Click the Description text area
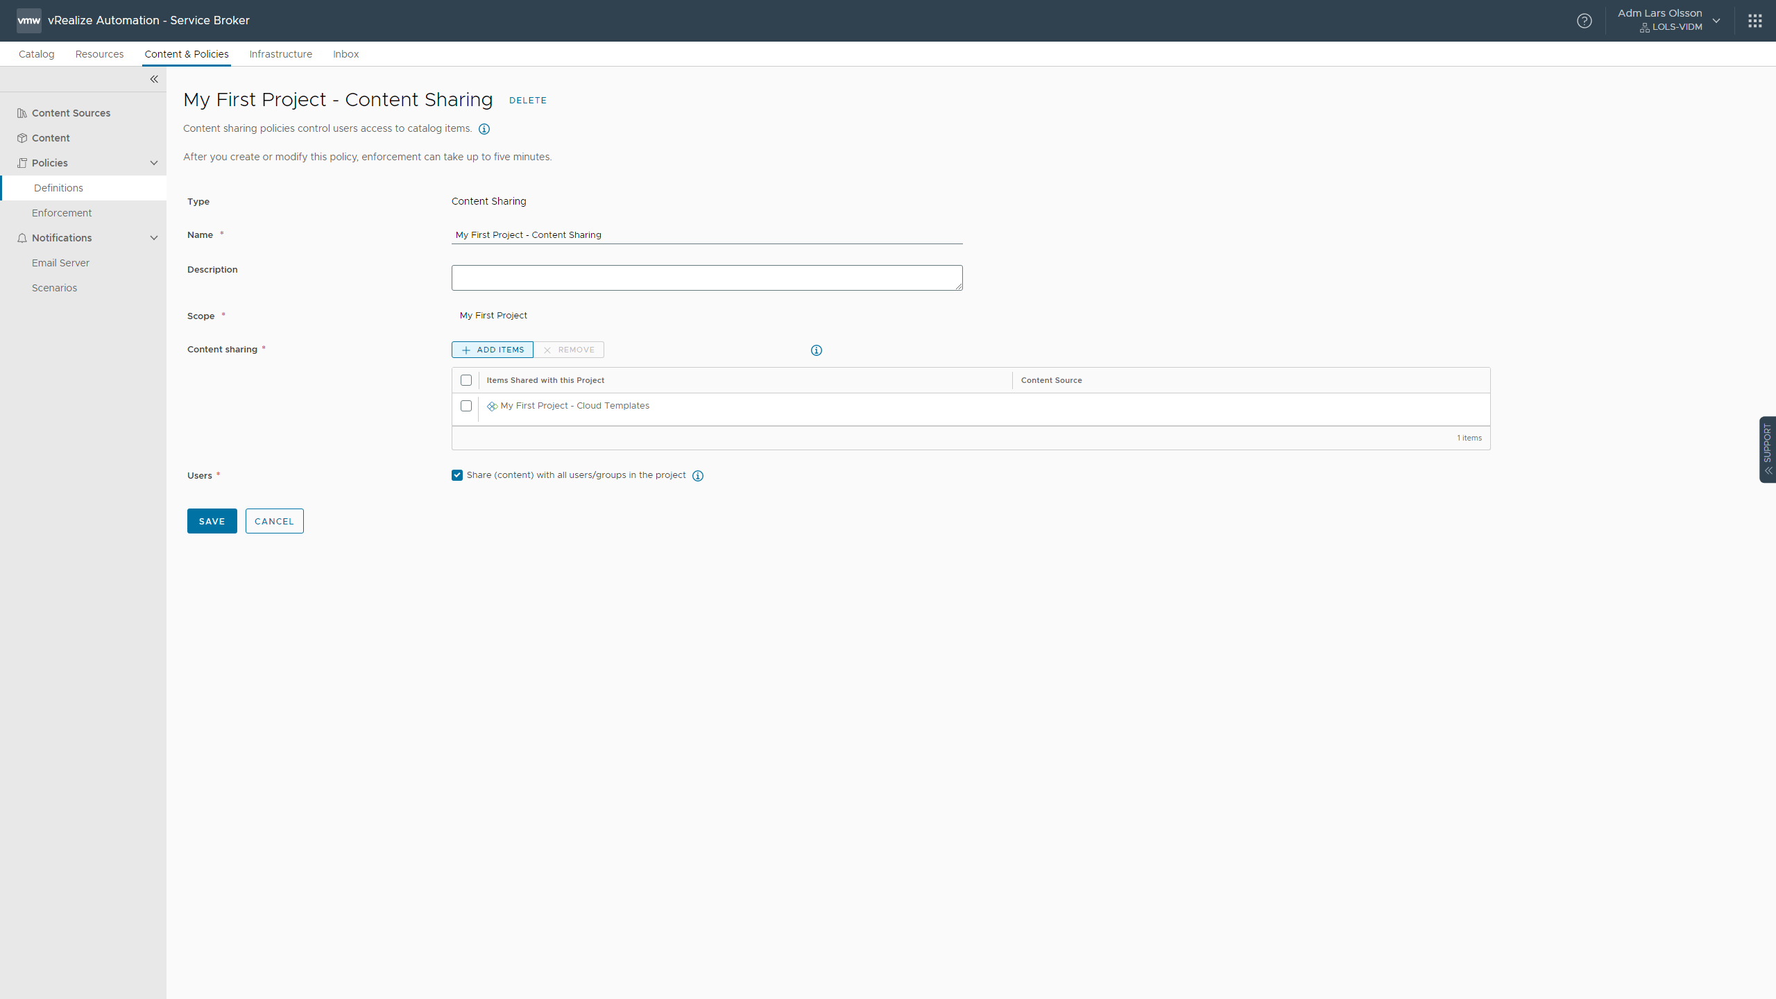Image resolution: width=1776 pixels, height=999 pixels. pyautogui.click(x=707, y=277)
